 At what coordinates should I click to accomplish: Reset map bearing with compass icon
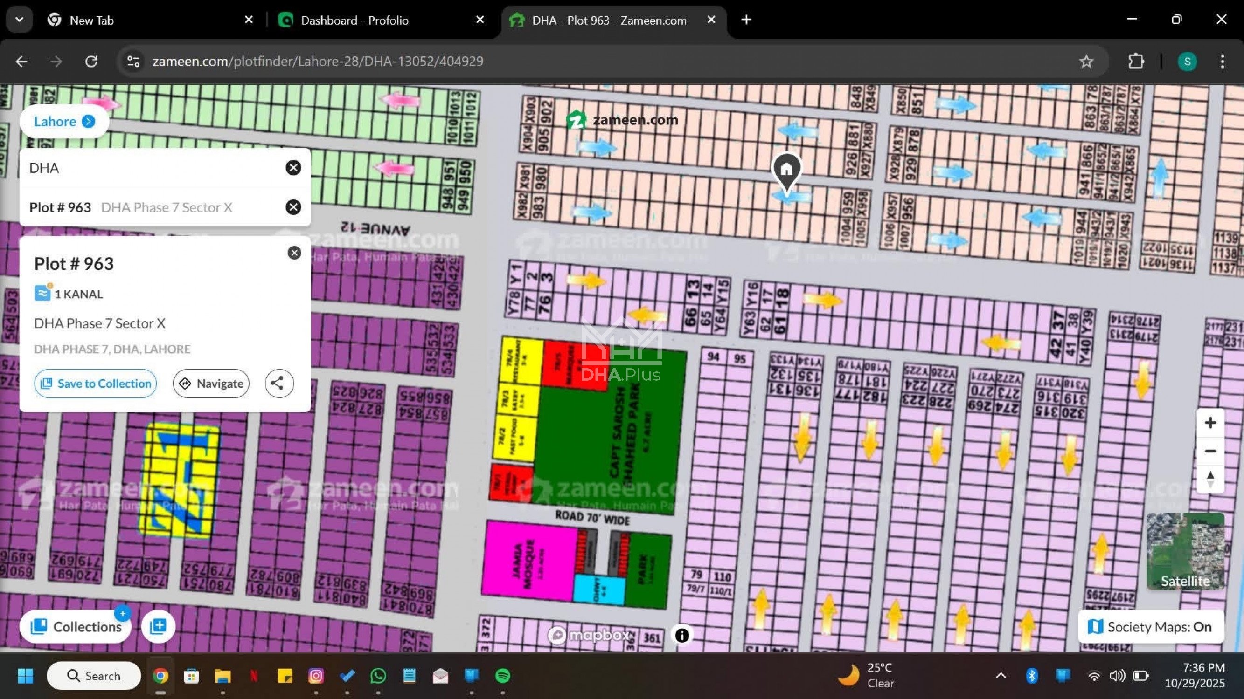1209,480
